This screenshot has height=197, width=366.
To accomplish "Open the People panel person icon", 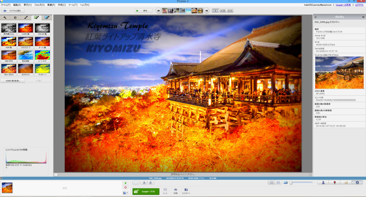I will click(323, 182).
